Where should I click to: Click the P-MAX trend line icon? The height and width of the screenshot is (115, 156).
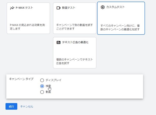(12, 8)
